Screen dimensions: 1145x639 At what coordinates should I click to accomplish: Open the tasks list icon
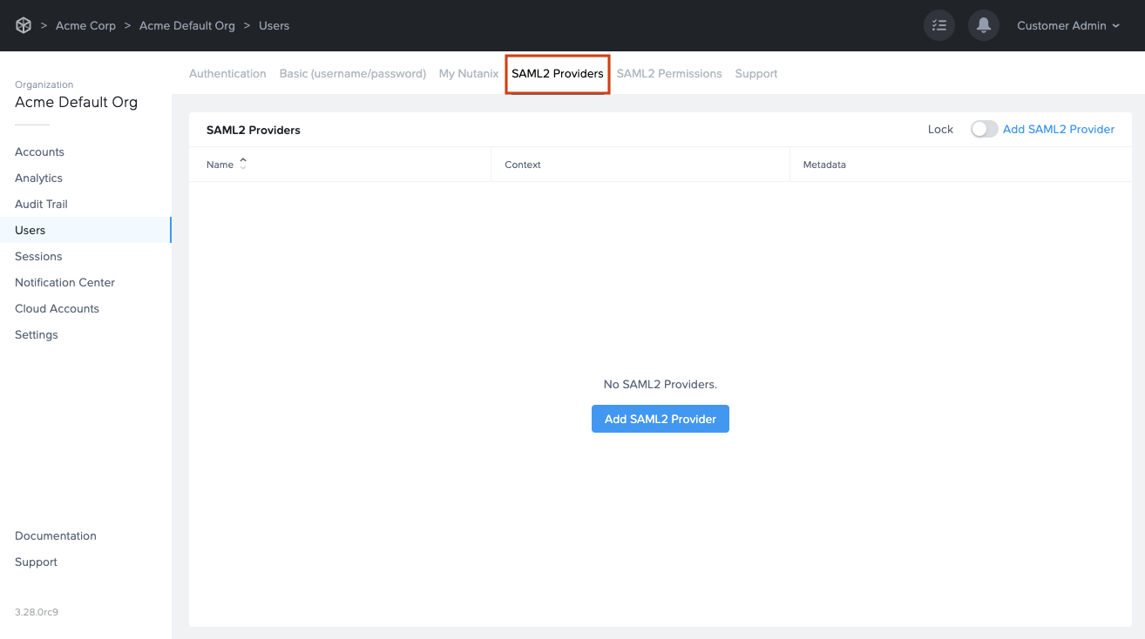pos(938,25)
